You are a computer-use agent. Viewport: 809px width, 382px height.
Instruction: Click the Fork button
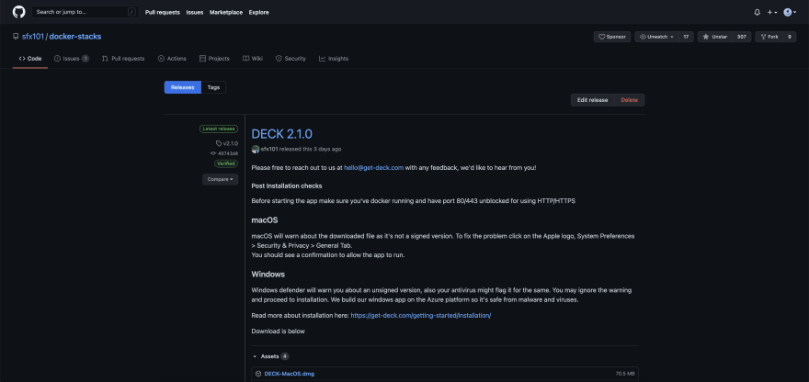[769, 37]
